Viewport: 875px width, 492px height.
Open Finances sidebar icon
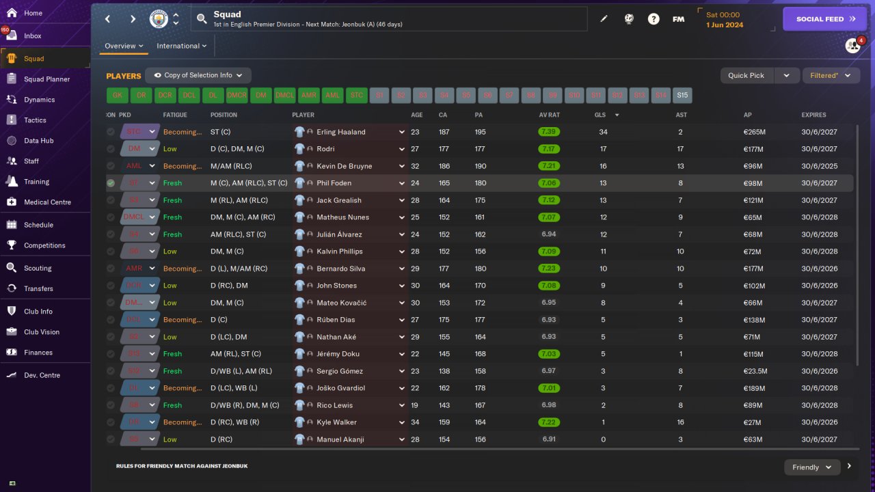12,353
